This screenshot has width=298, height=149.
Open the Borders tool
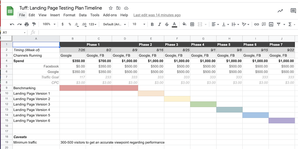(x=192, y=24)
